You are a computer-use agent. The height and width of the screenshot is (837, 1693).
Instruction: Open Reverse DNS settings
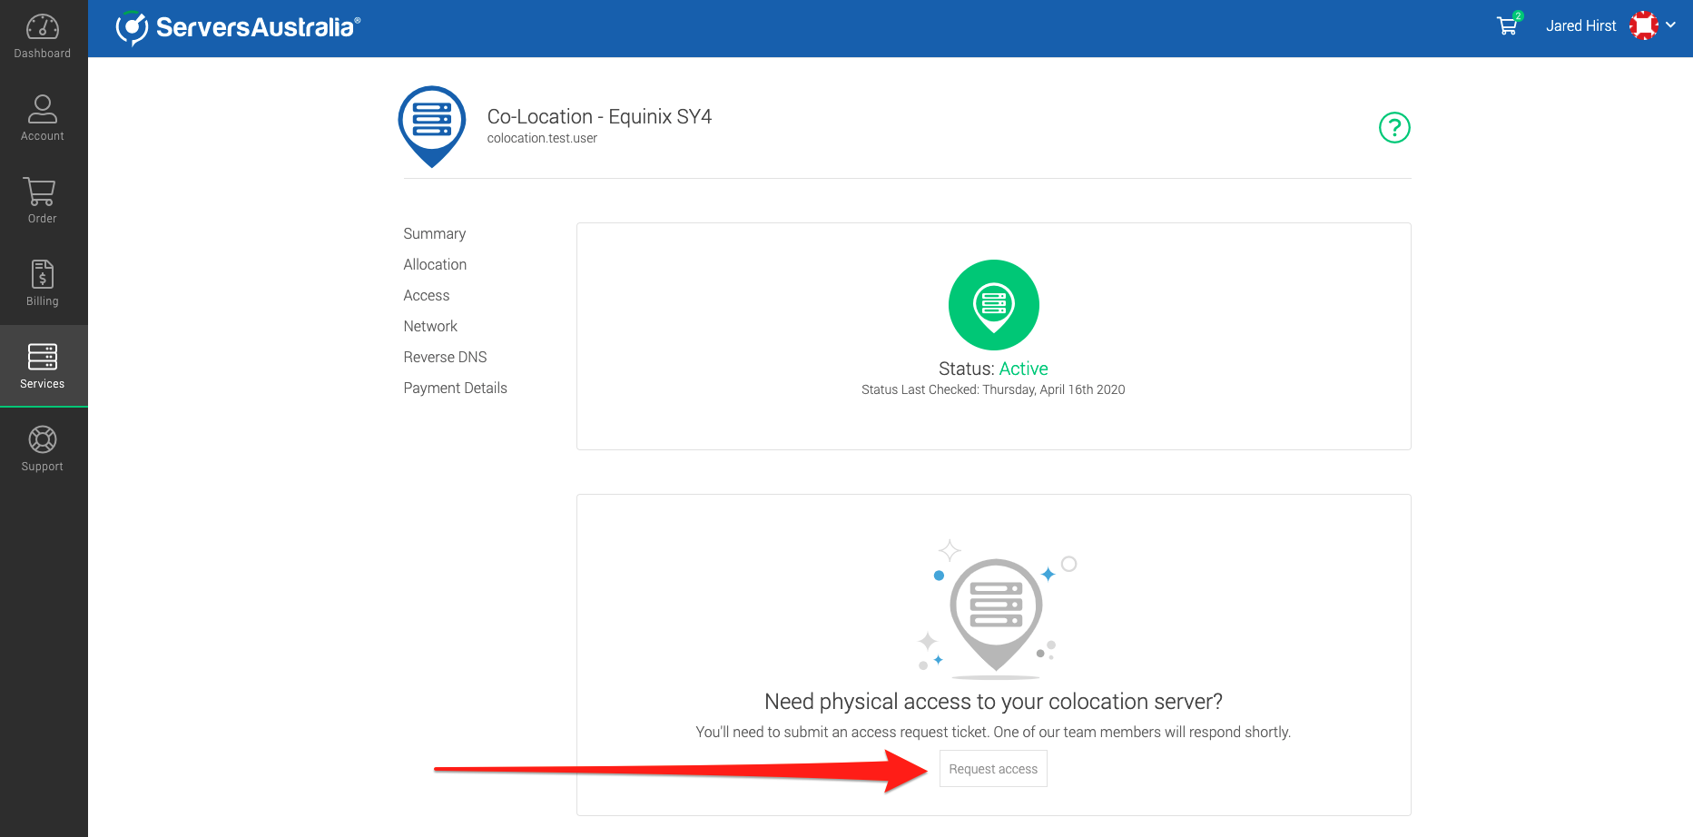click(445, 357)
